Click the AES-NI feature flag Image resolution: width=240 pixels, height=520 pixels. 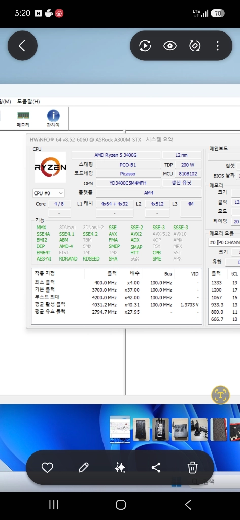coord(44,258)
